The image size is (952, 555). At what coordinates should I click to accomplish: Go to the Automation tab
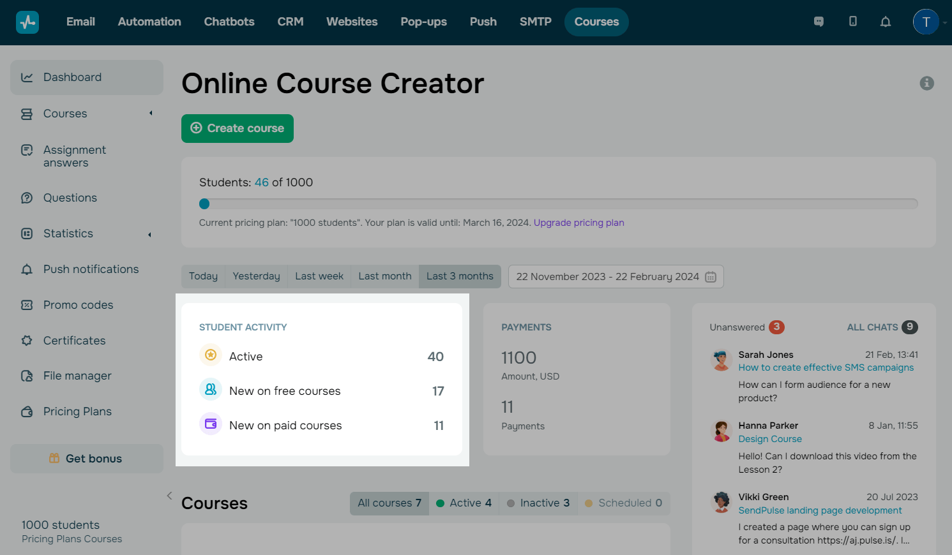(x=149, y=22)
